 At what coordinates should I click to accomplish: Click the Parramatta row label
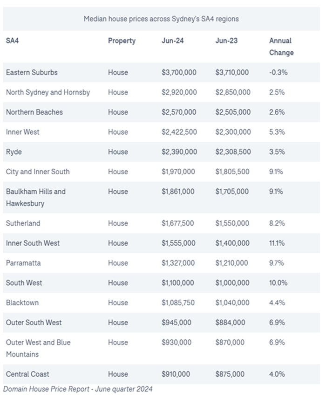click(23, 263)
